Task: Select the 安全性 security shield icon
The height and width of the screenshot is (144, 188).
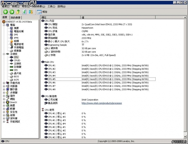Action: click(8, 112)
